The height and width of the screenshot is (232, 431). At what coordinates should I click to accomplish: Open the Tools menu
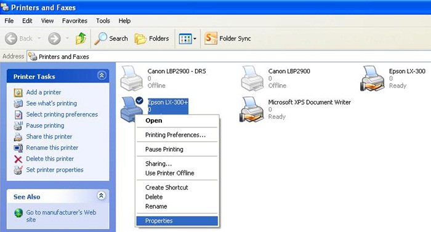pos(103,21)
